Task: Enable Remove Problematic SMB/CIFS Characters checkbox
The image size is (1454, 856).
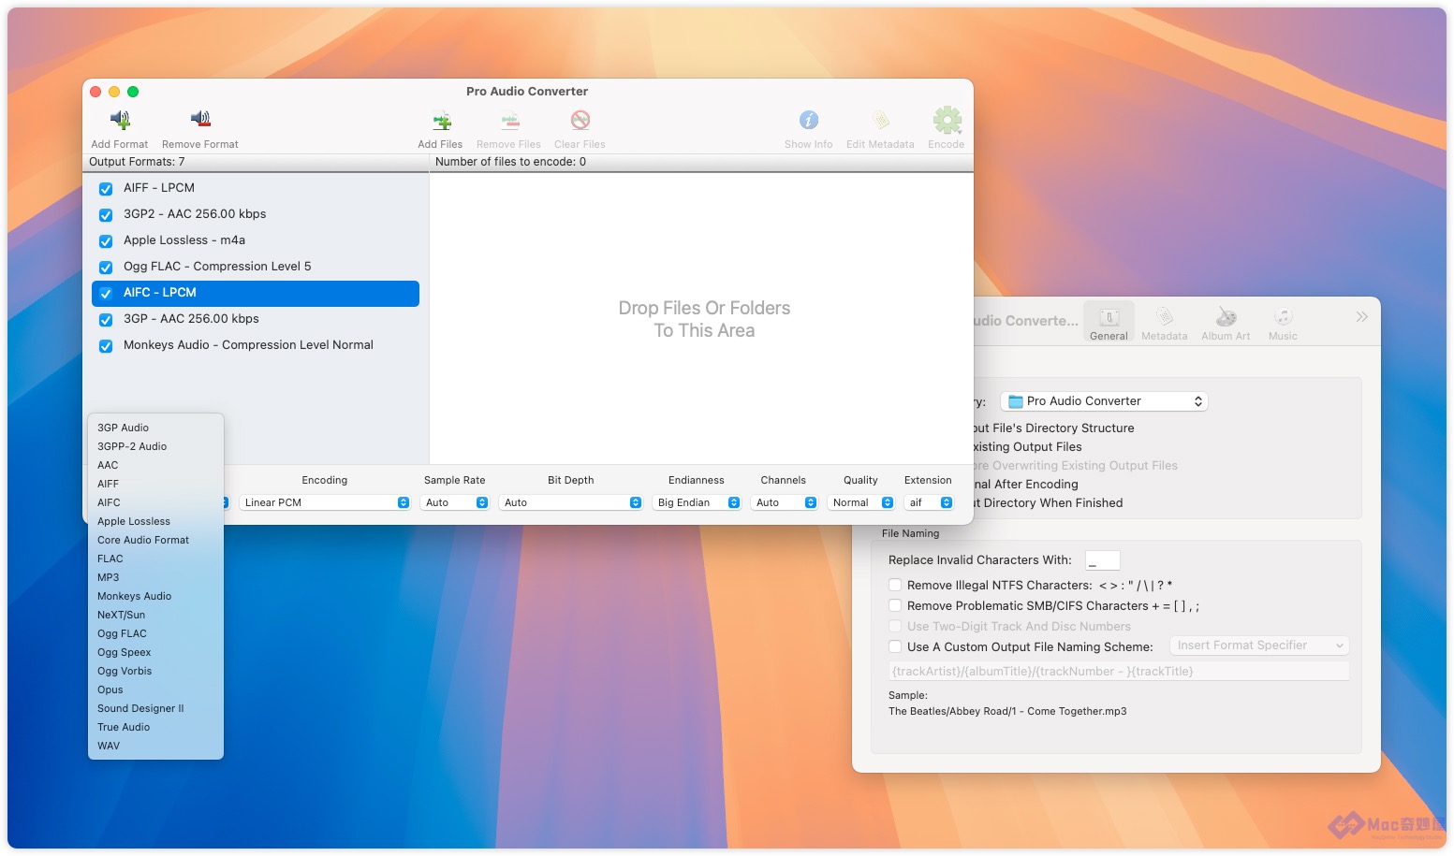Action: (x=895, y=605)
